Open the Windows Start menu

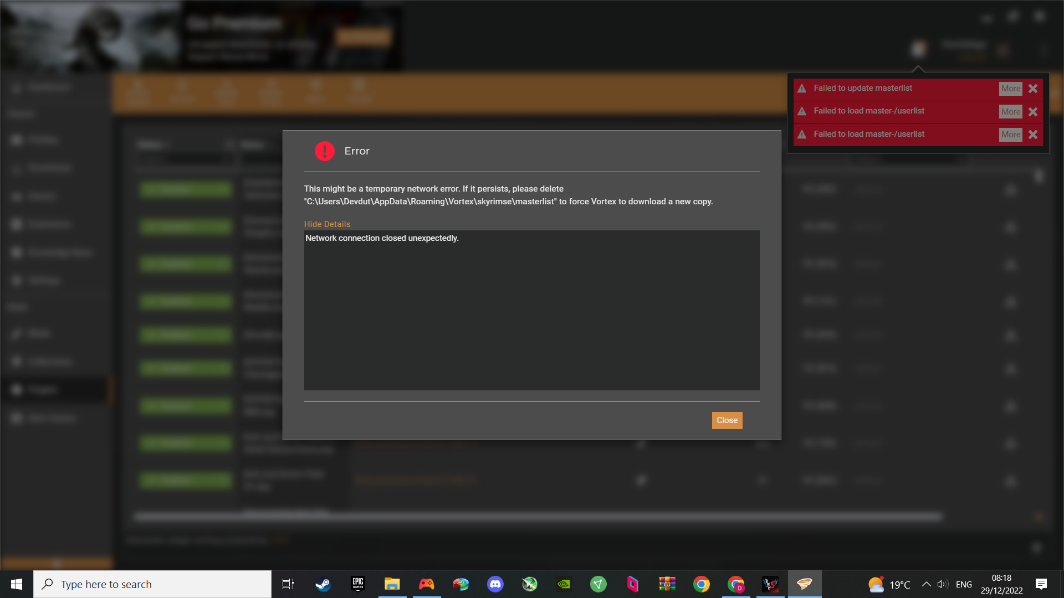pos(16,584)
